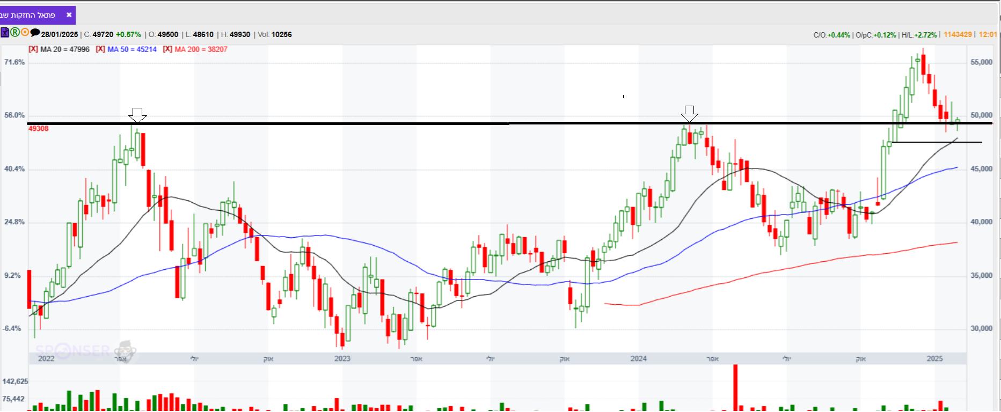Image resolution: width=1001 pixels, height=412 pixels.
Task: Click the 2024 label on time axis
Action: (638, 358)
